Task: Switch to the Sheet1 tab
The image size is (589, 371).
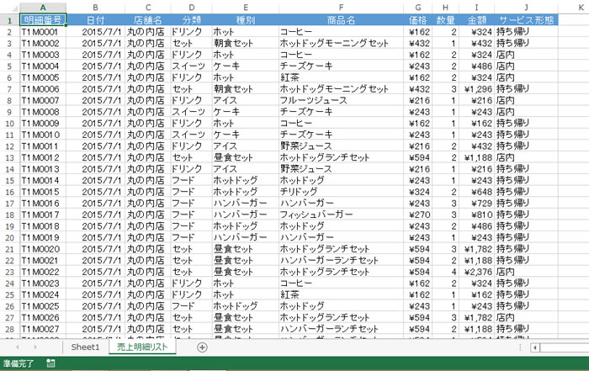Action: pyautogui.click(x=85, y=347)
